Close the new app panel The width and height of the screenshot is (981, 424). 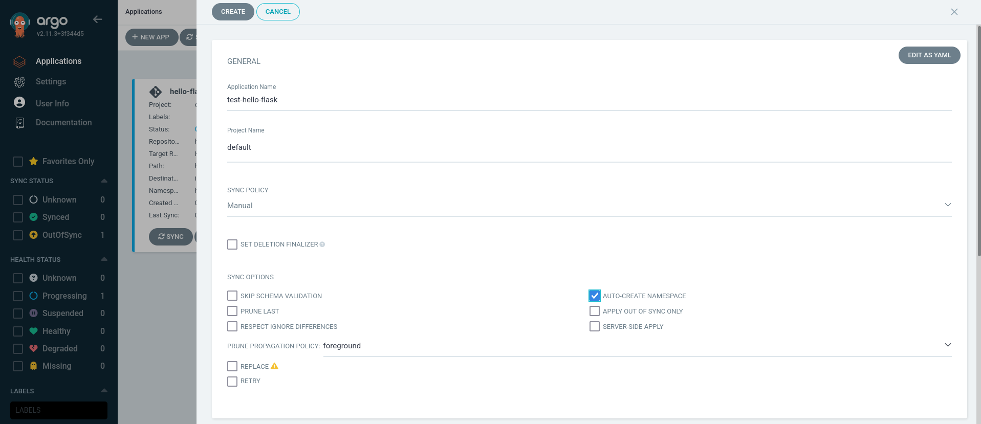click(954, 12)
